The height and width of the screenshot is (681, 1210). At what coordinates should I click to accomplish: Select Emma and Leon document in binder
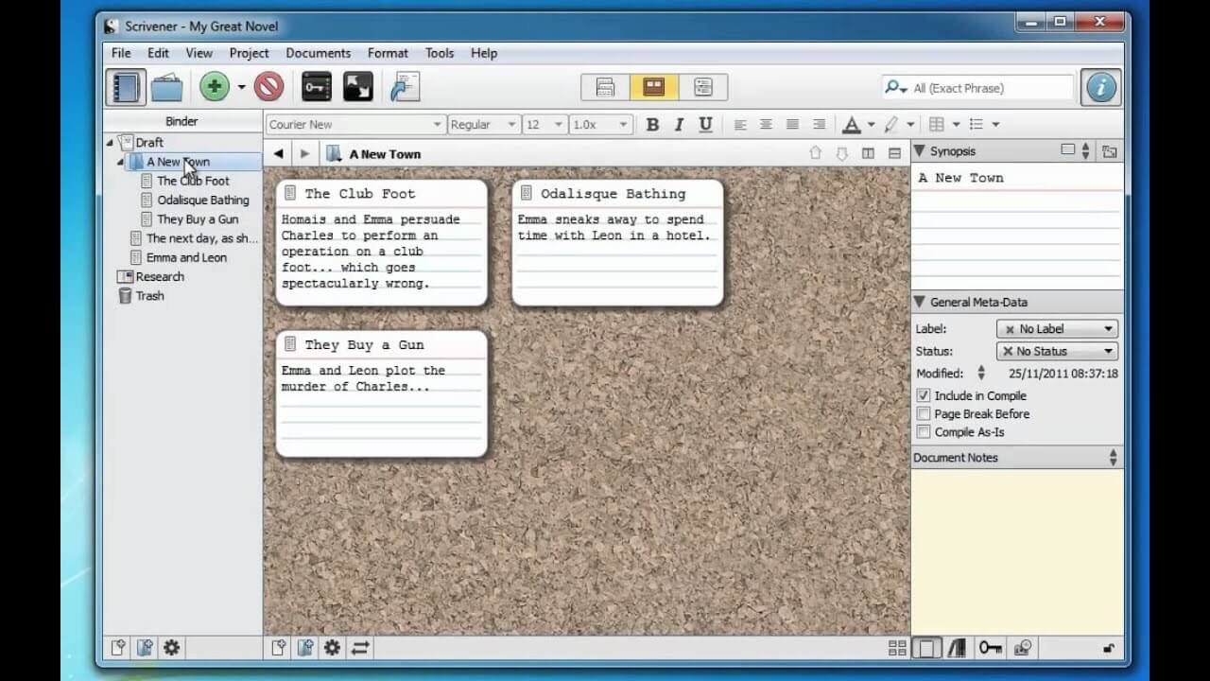click(x=186, y=257)
